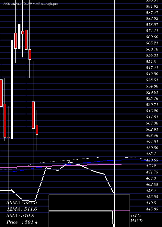This screenshot has width=162, height=227.
Task: Click the 467.3 price axis label
Action: (x=151, y=178)
